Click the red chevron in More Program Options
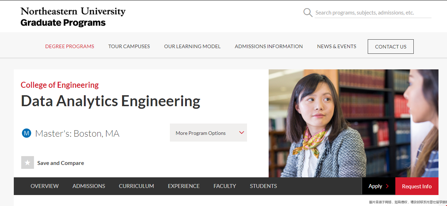The height and width of the screenshot is (206, 447). 242,133
